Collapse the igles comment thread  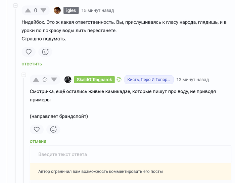(x=16, y=6)
